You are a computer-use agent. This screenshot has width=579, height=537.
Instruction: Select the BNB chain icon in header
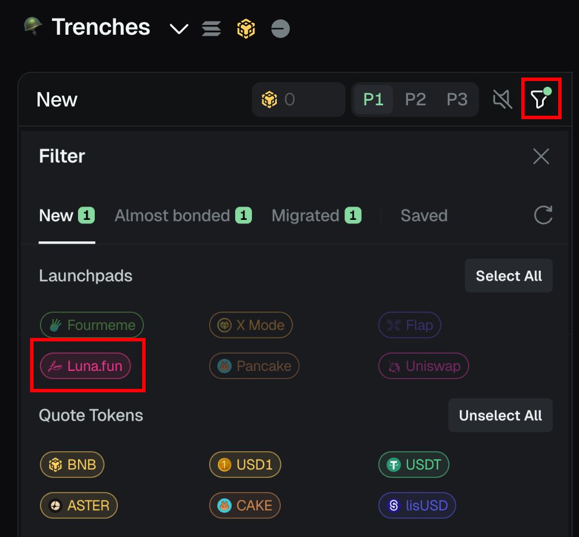click(246, 28)
